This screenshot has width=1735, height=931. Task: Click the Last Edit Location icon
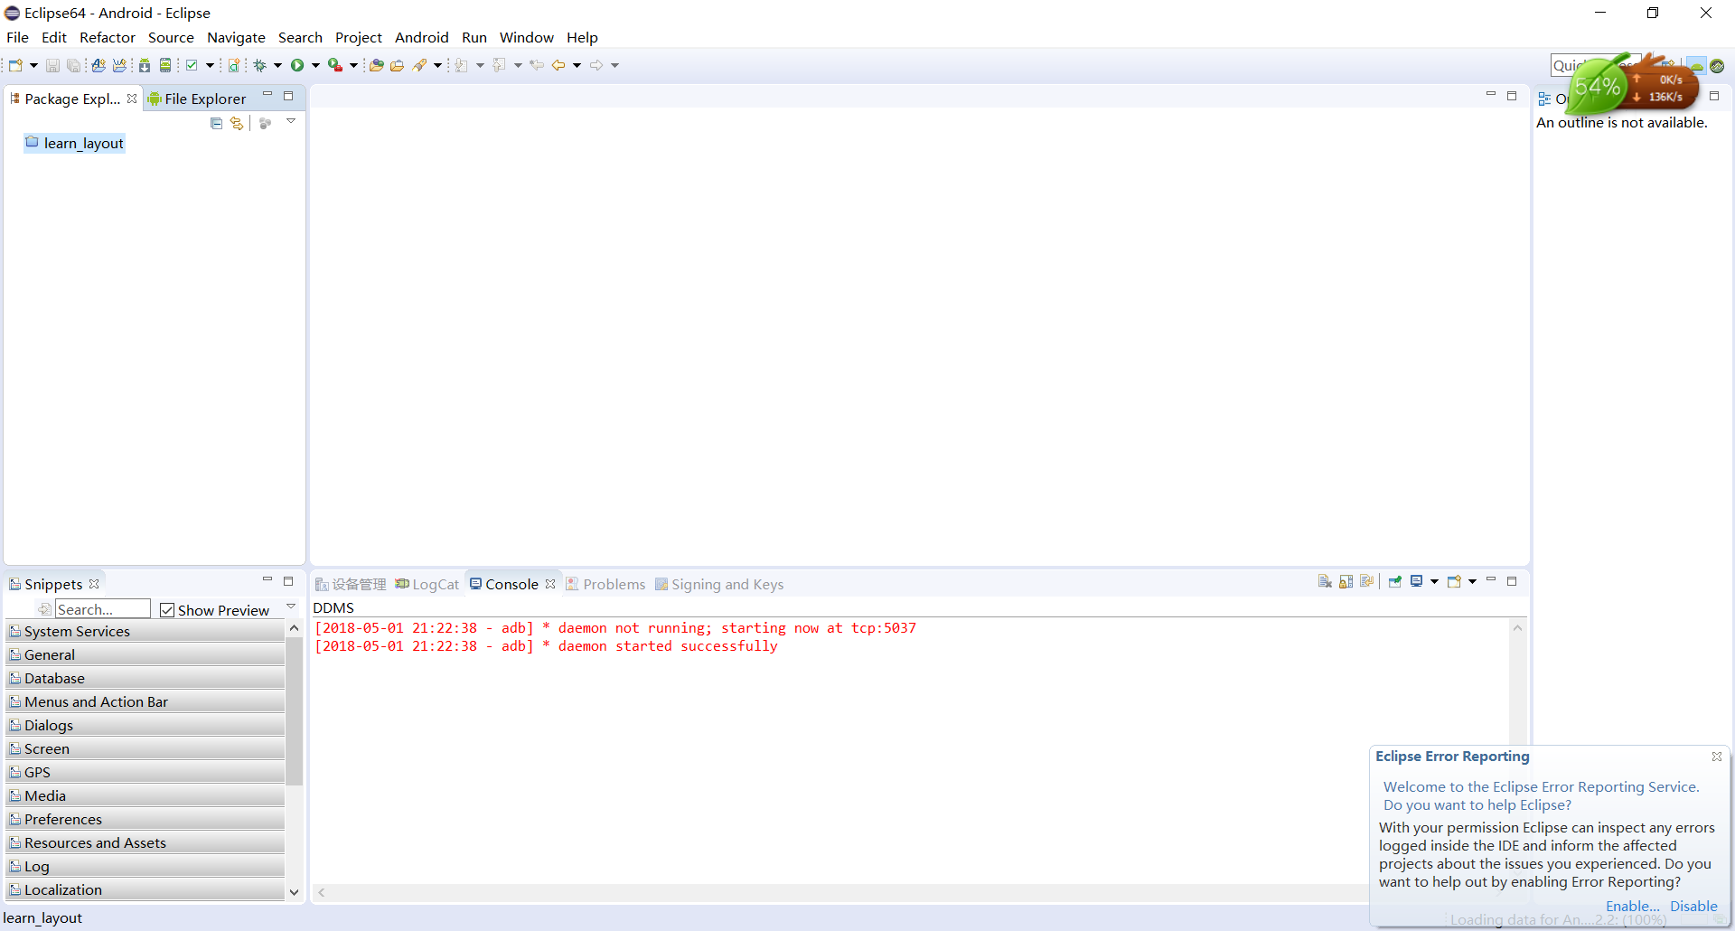coord(537,65)
